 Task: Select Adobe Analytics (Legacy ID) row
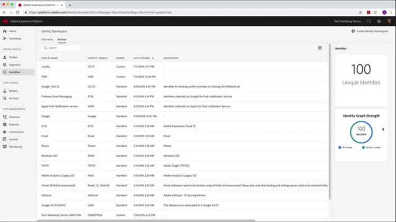tap(183, 176)
